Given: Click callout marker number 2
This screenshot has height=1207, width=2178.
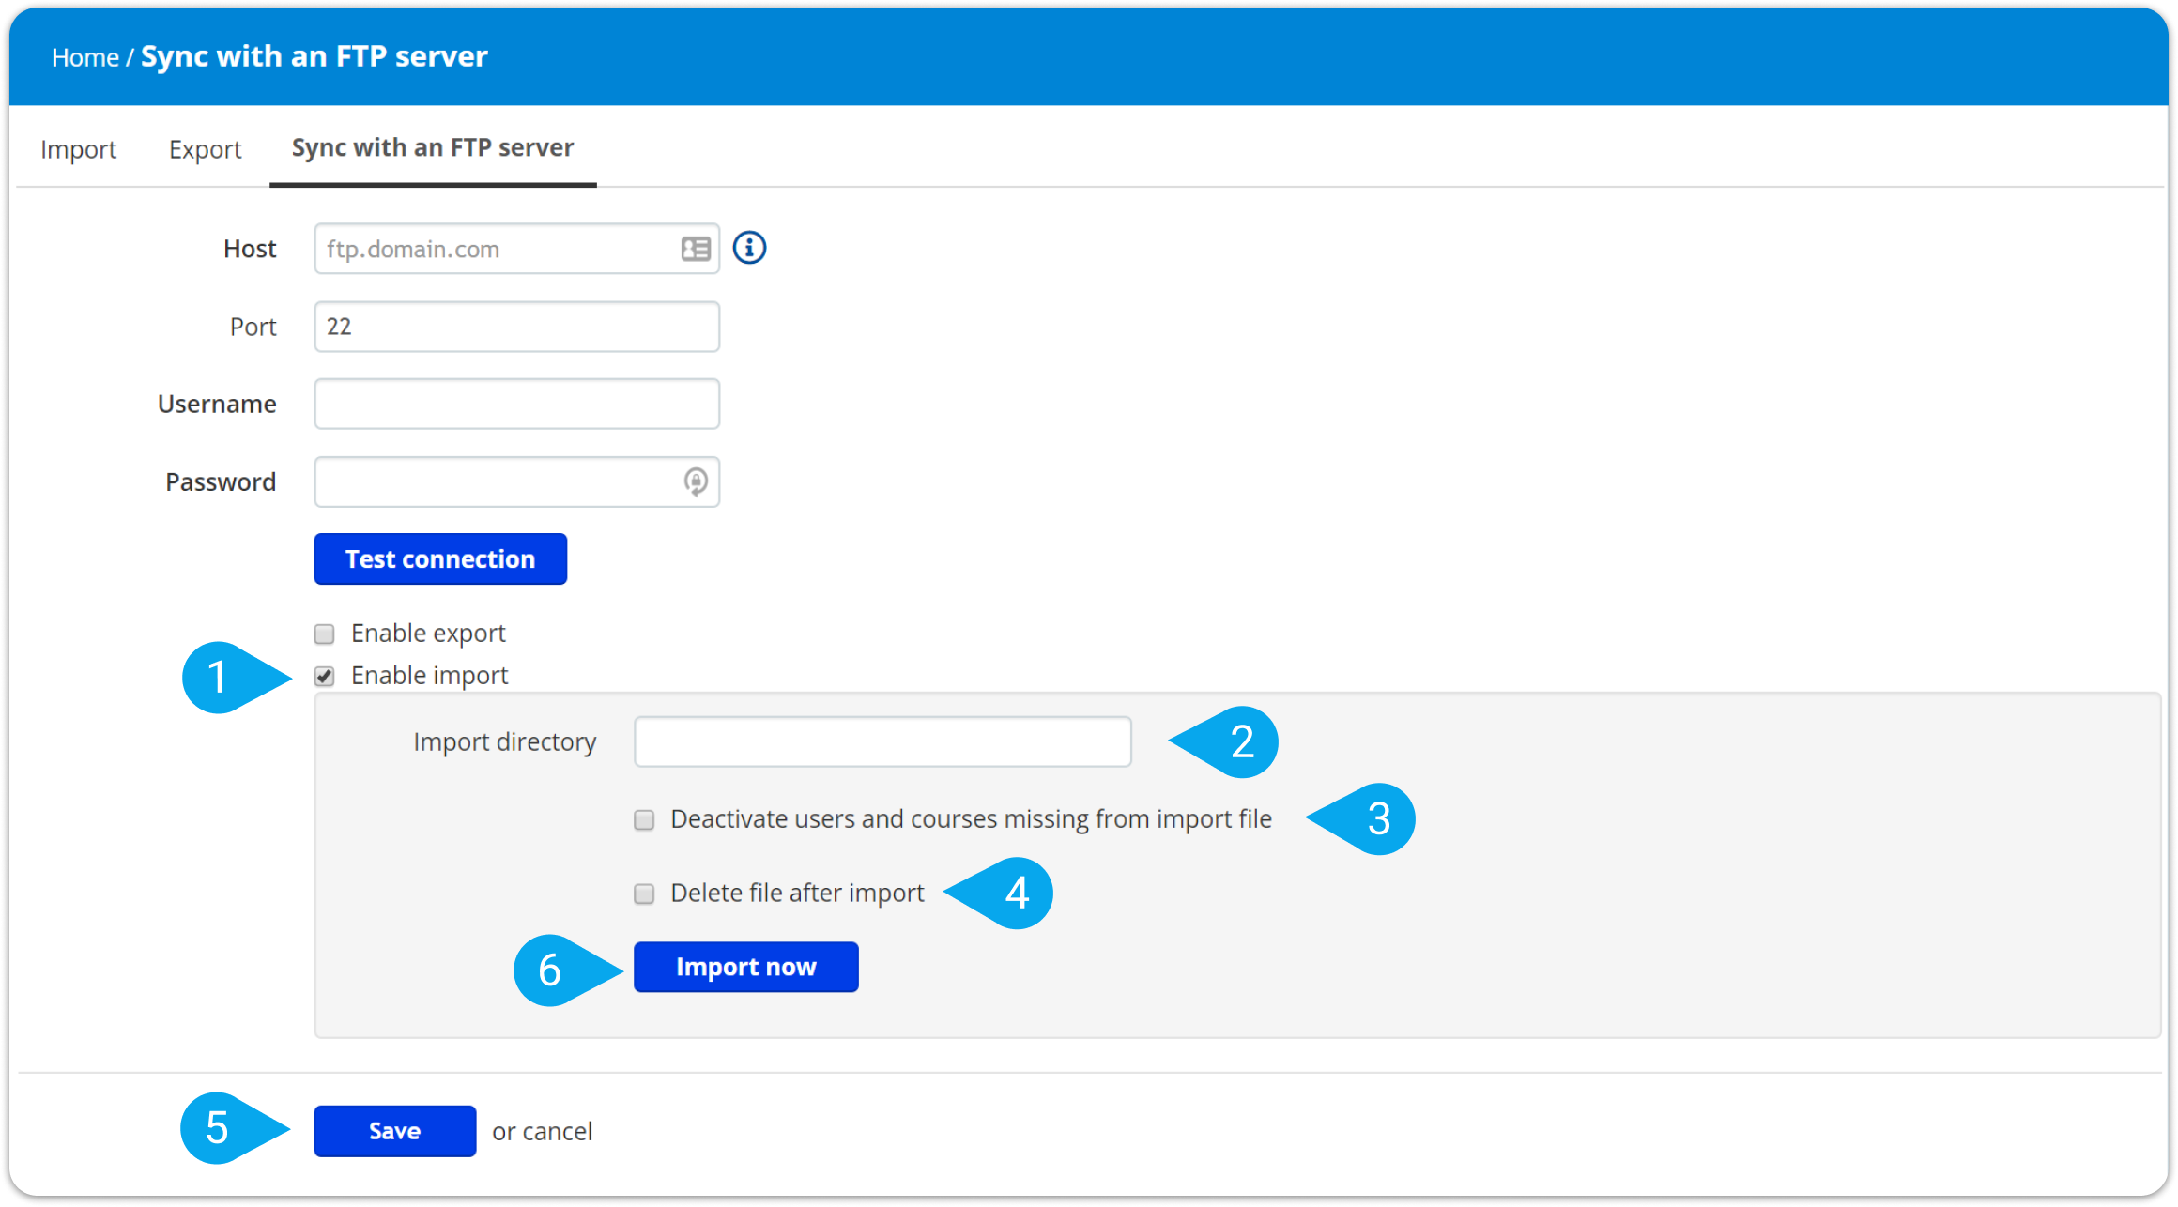Looking at the screenshot, I should [x=1241, y=742].
